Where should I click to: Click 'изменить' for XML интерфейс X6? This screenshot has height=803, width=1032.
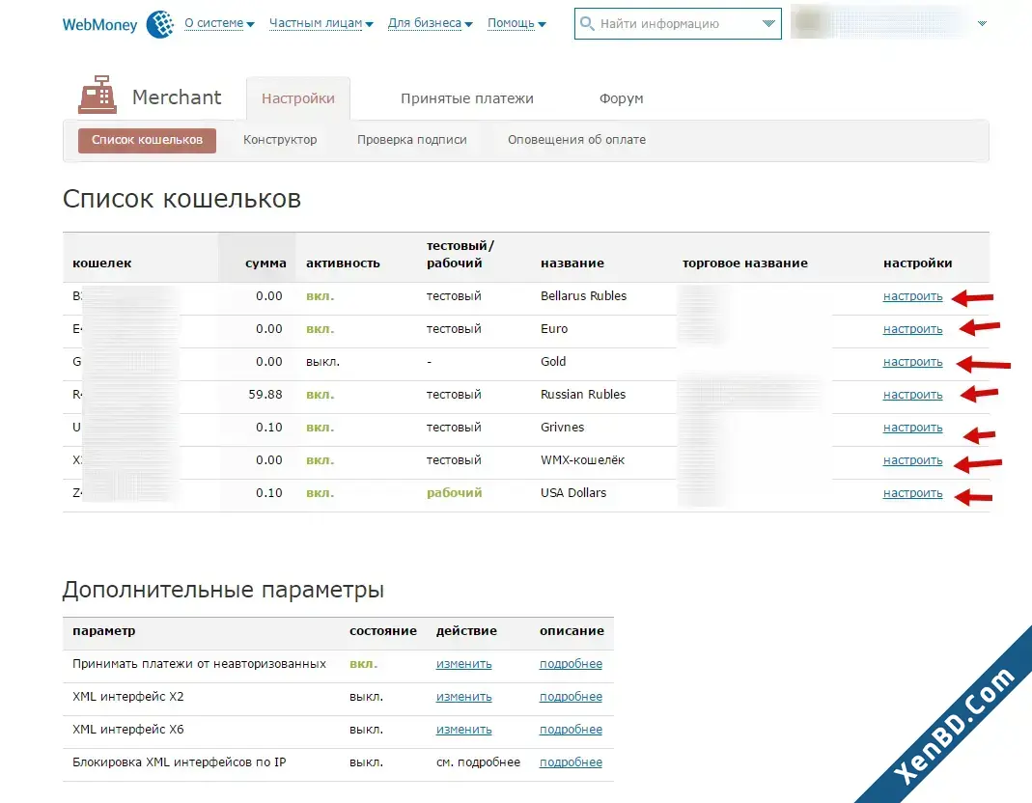pyautogui.click(x=463, y=731)
